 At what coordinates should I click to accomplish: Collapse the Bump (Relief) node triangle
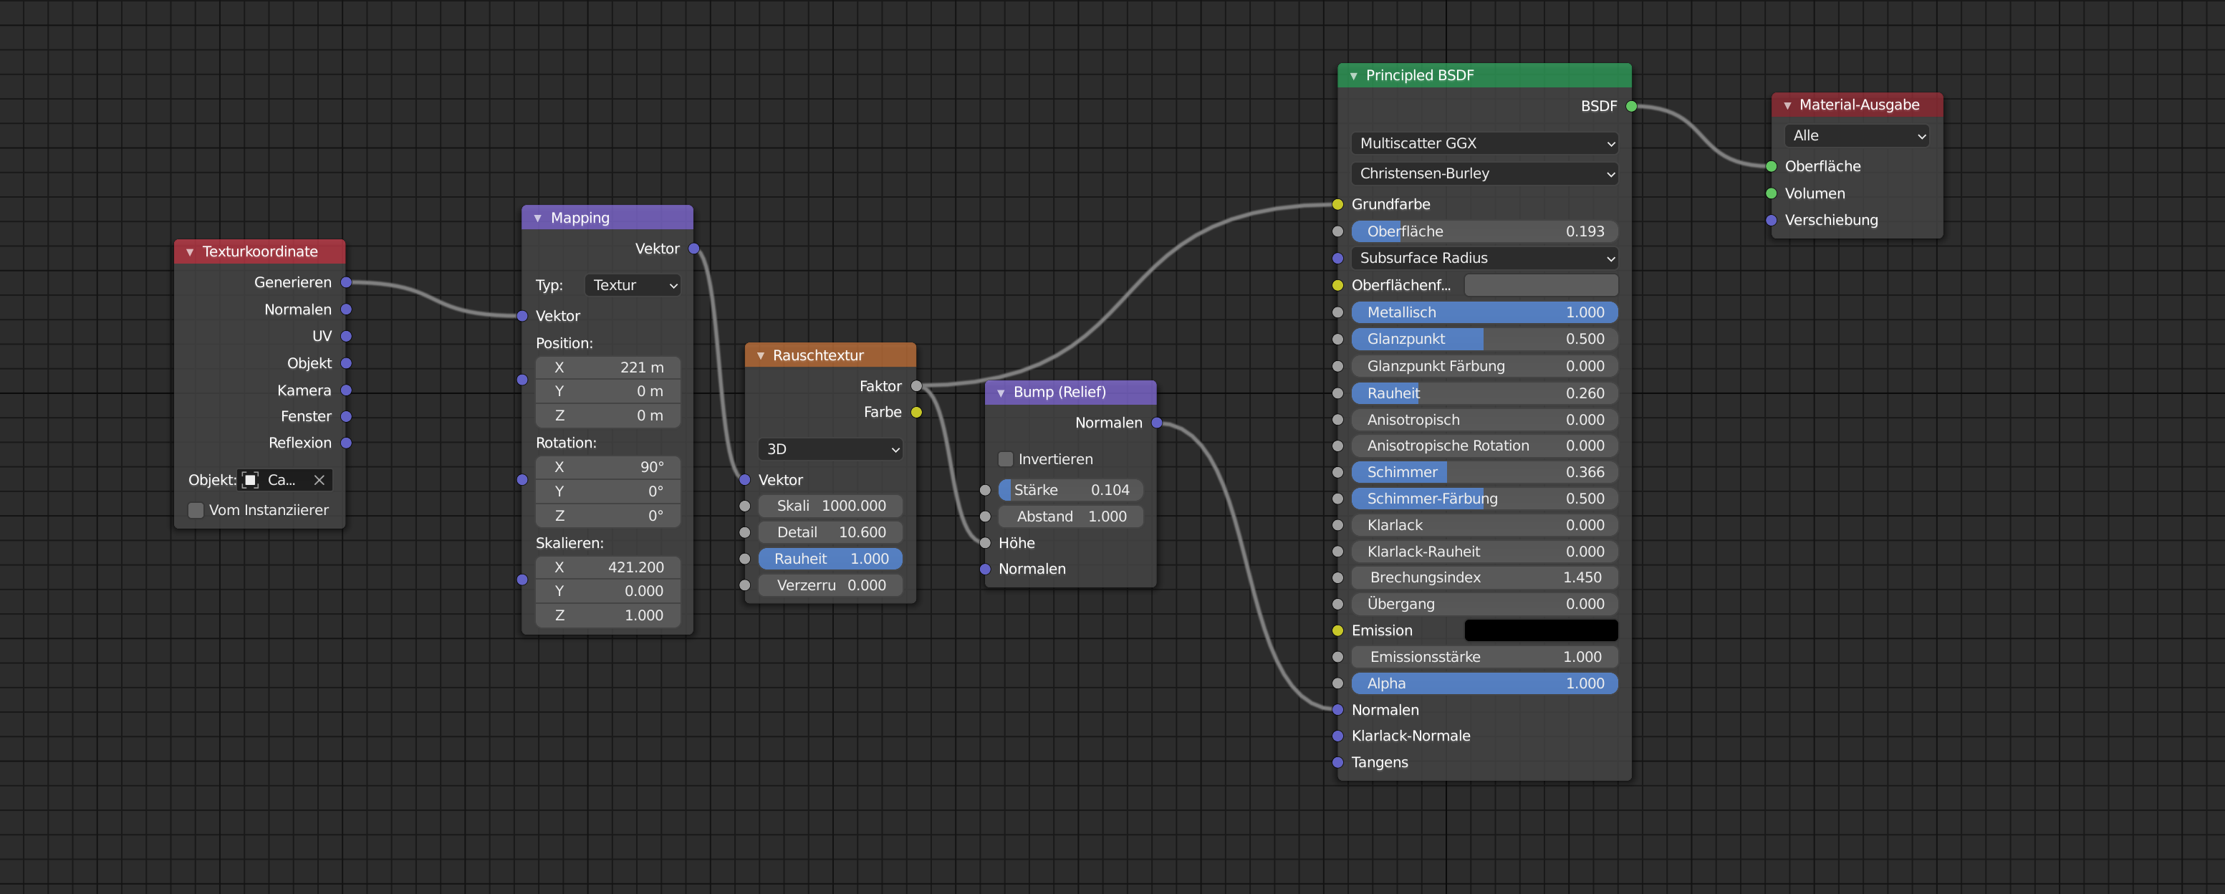pyautogui.click(x=1000, y=393)
